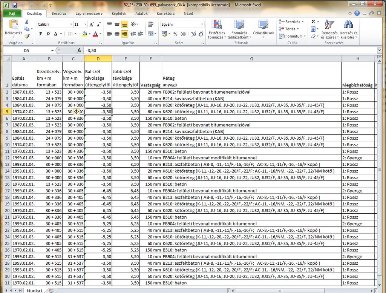
Task: Toggle bold formatting (F)
Action: pyautogui.click(x=41, y=34)
